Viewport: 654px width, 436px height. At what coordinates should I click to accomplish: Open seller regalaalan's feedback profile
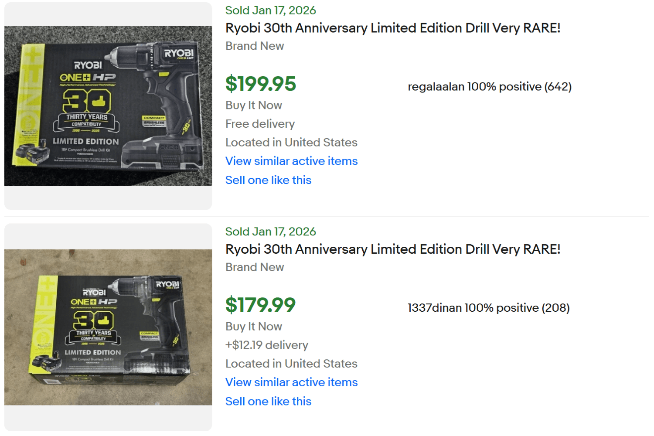tap(489, 87)
